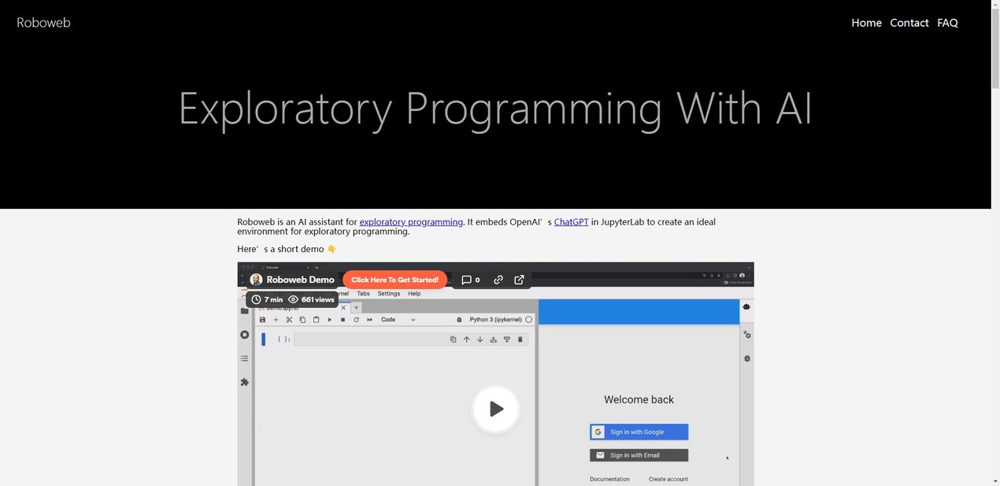Click the table of contents icon in demo sidebar
Screen dimensions: 1000x486
[244, 358]
